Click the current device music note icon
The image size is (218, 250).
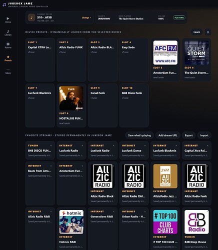pos(31,17)
